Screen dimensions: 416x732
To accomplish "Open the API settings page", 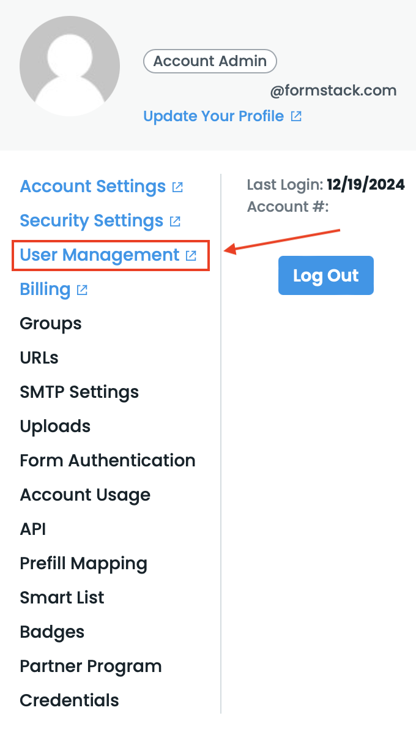I will [32, 529].
